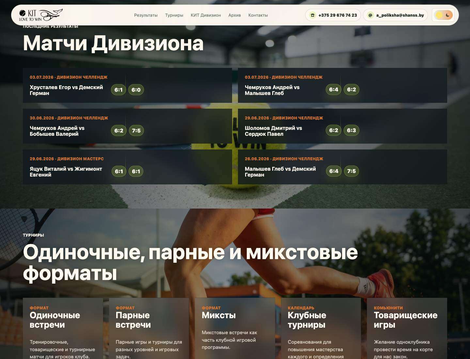Image resolution: width=470 pixels, height=359 pixels.
Task: Open the Клубные турниры calendar card
Action: (x=321, y=328)
